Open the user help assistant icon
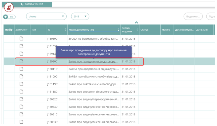The width and height of the screenshot is (217, 126). (x=9, y=7)
